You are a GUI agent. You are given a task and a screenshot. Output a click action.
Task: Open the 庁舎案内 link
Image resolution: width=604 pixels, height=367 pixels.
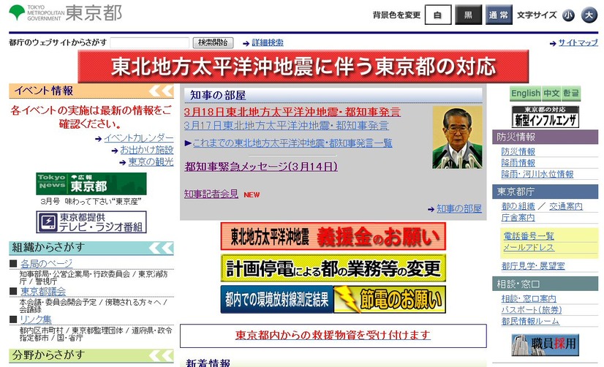tap(518, 218)
